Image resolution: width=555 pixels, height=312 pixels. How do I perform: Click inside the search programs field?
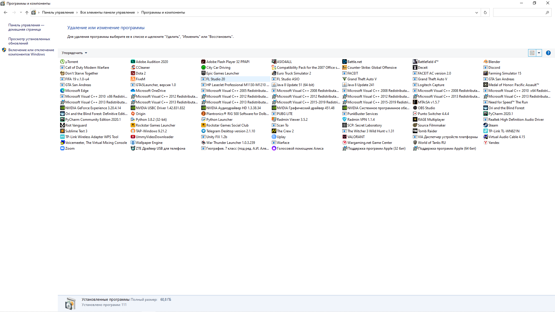(x=519, y=12)
